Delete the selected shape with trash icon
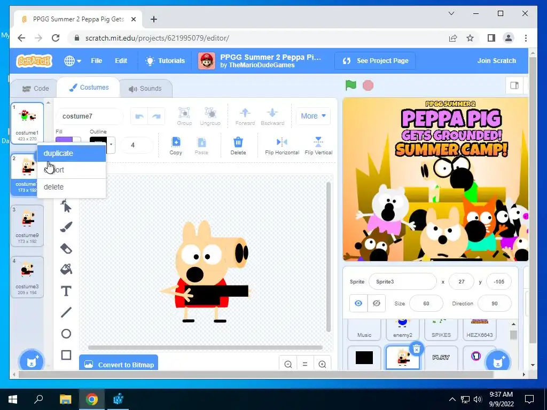547x410 pixels. click(238, 146)
